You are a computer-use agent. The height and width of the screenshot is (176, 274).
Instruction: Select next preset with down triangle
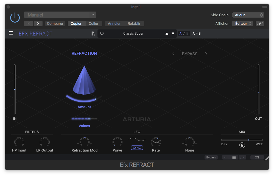click(x=173, y=34)
